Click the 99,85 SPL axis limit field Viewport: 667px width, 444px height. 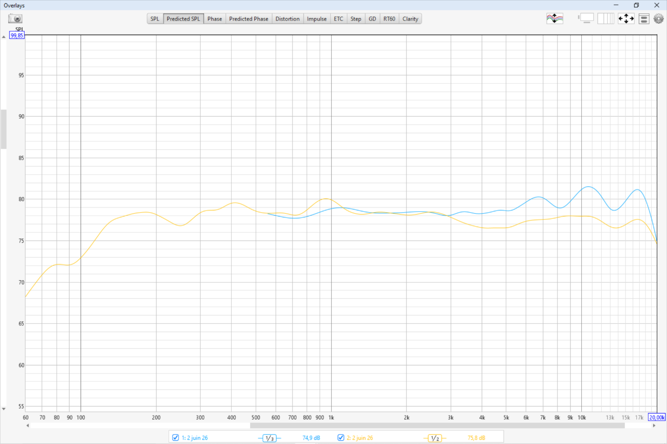pyautogui.click(x=17, y=36)
